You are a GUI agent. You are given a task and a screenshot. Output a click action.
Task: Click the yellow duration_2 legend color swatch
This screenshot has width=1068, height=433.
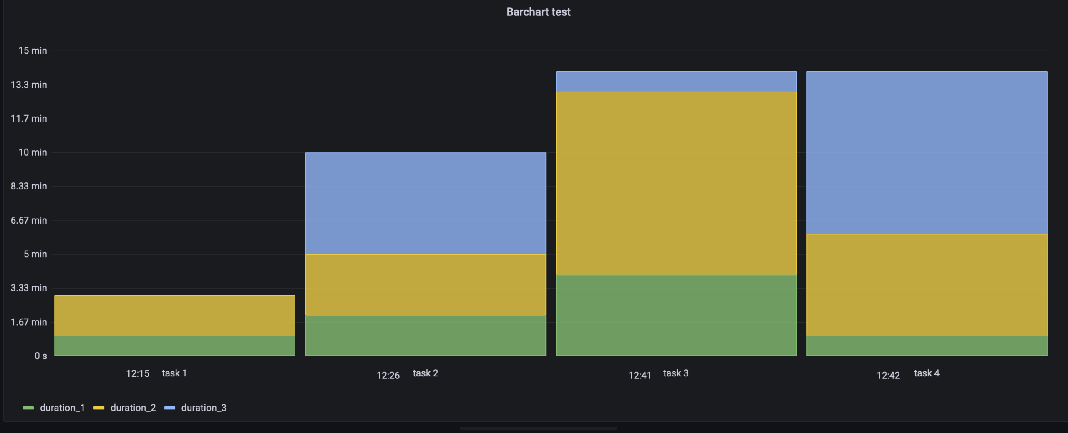[x=99, y=408]
